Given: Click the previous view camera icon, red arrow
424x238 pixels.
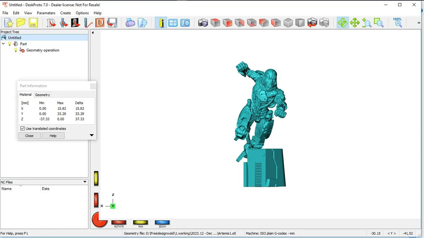Looking at the screenshot, I should 312,23.
